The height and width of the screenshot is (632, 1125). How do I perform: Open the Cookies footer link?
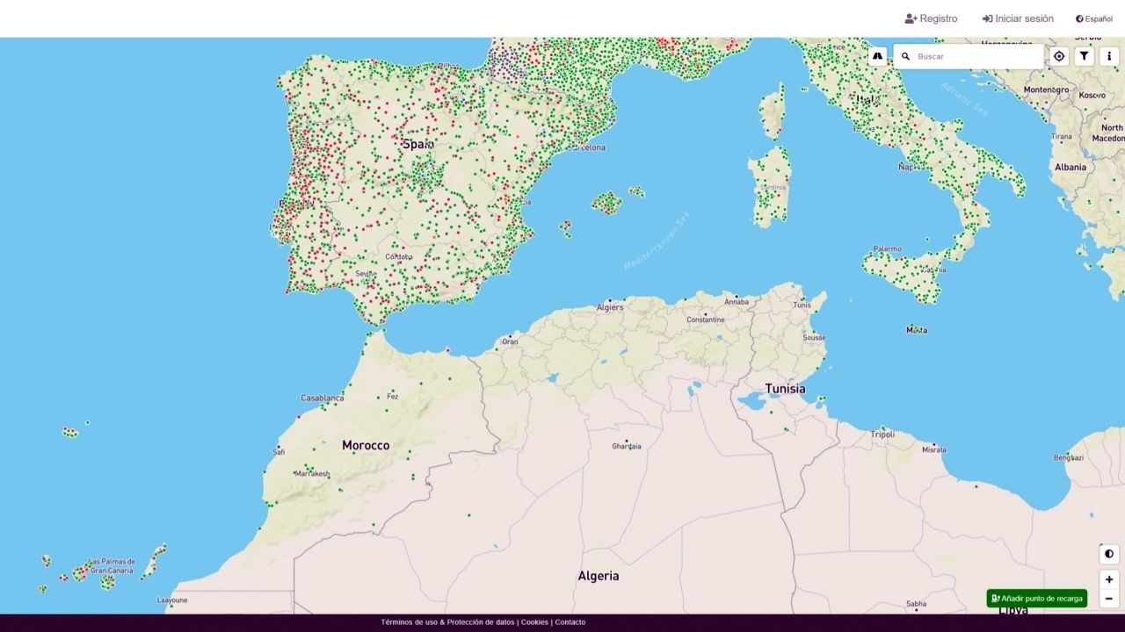pos(534,622)
